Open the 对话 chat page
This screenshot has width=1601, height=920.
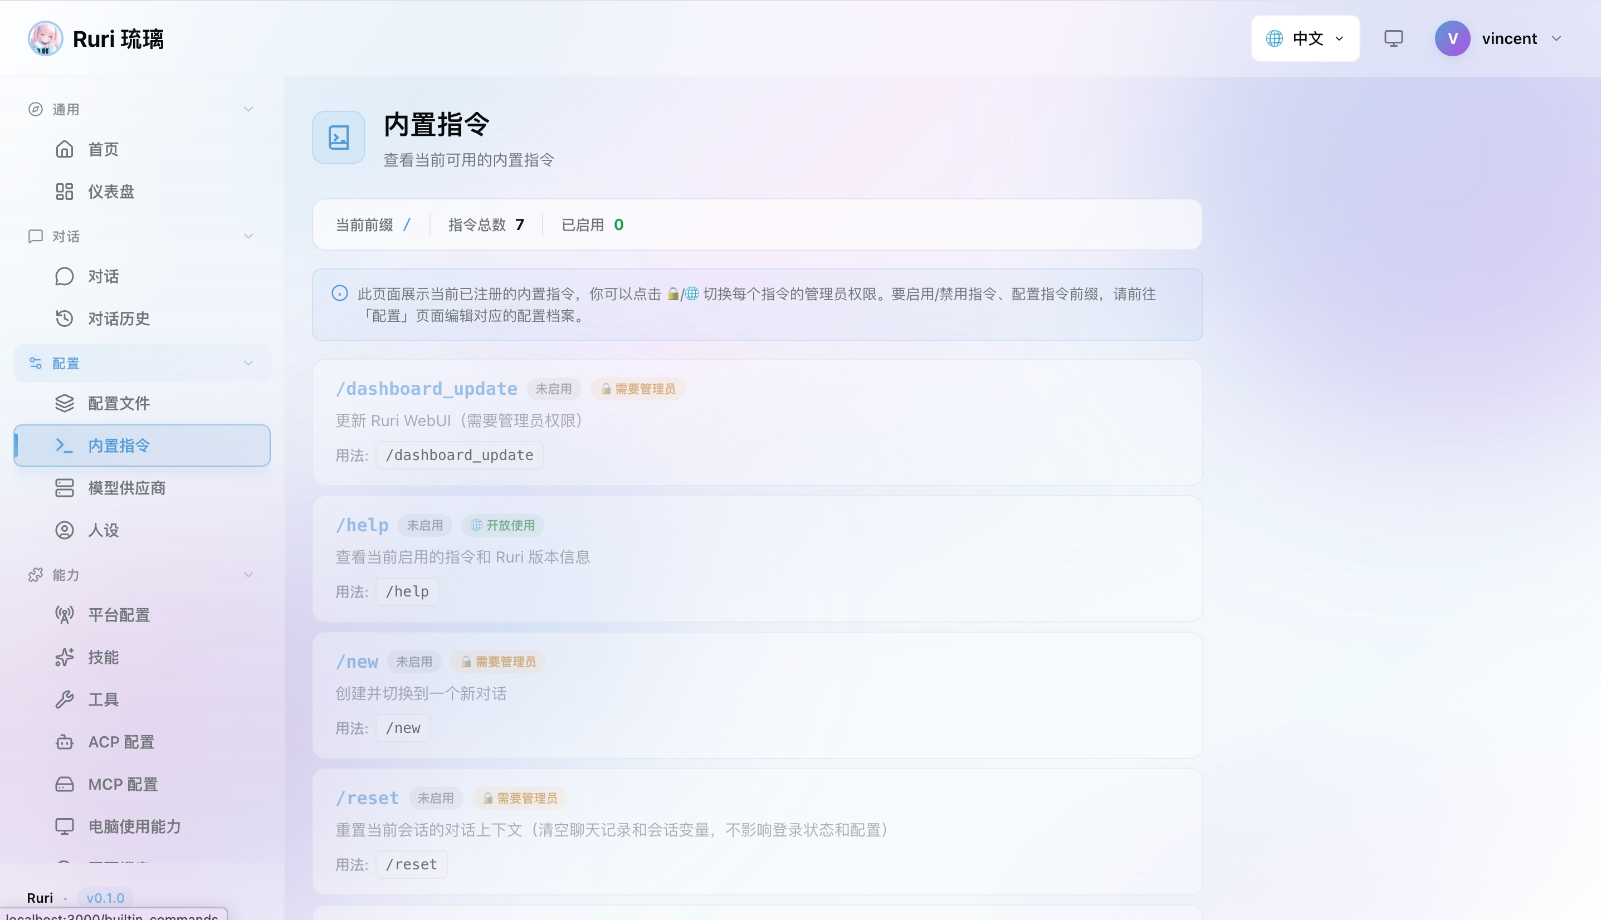pos(142,276)
